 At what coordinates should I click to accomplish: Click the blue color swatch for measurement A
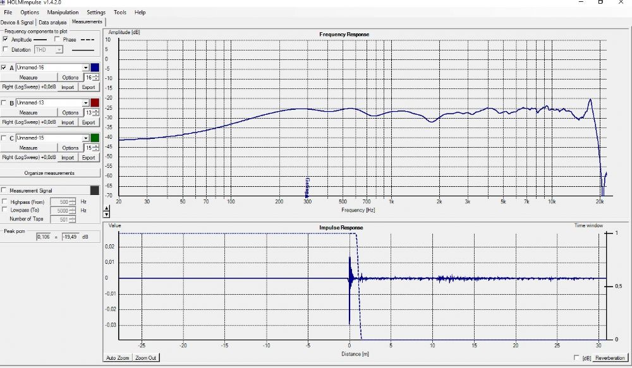pos(95,68)
